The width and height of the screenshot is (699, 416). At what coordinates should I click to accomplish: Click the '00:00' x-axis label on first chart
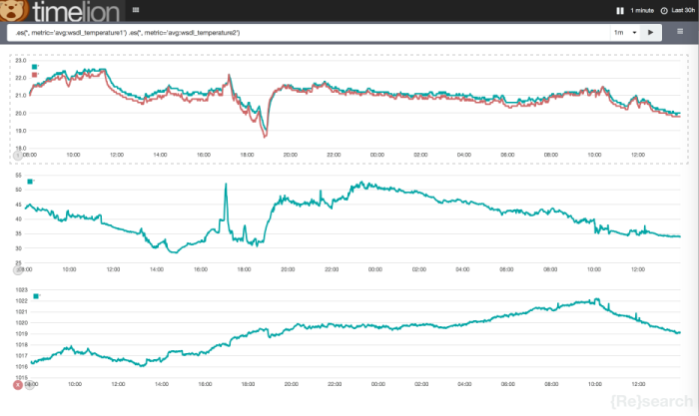tap(377, 155)
